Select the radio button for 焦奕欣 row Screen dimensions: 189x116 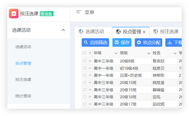coord(85,61)
